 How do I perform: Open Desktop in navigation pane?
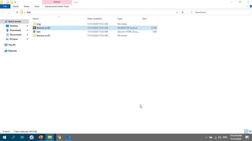coord(14,26)
